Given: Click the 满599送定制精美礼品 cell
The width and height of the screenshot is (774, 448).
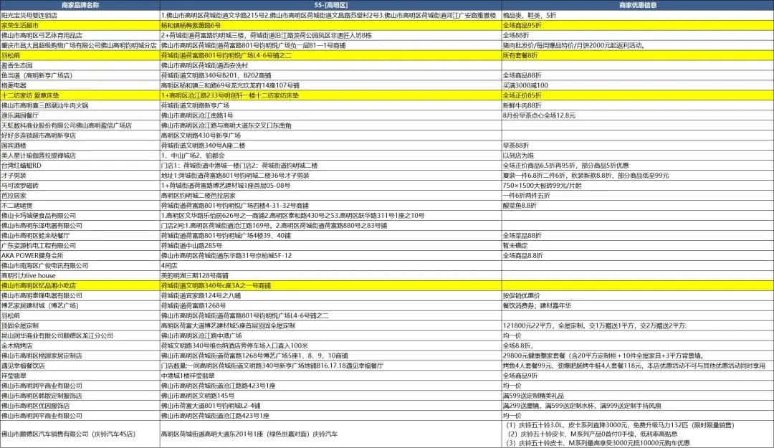Looking at the screenshot, I should 638,396.
